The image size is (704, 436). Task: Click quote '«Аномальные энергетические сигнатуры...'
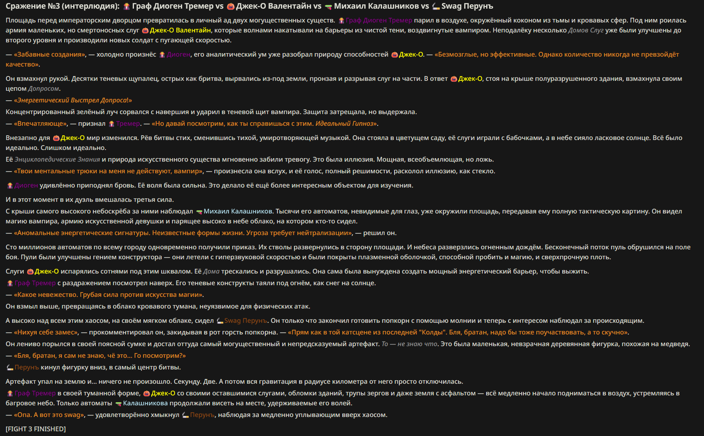183,233
